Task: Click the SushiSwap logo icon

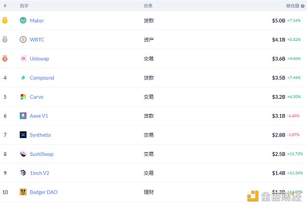Action: pos(23,154)
